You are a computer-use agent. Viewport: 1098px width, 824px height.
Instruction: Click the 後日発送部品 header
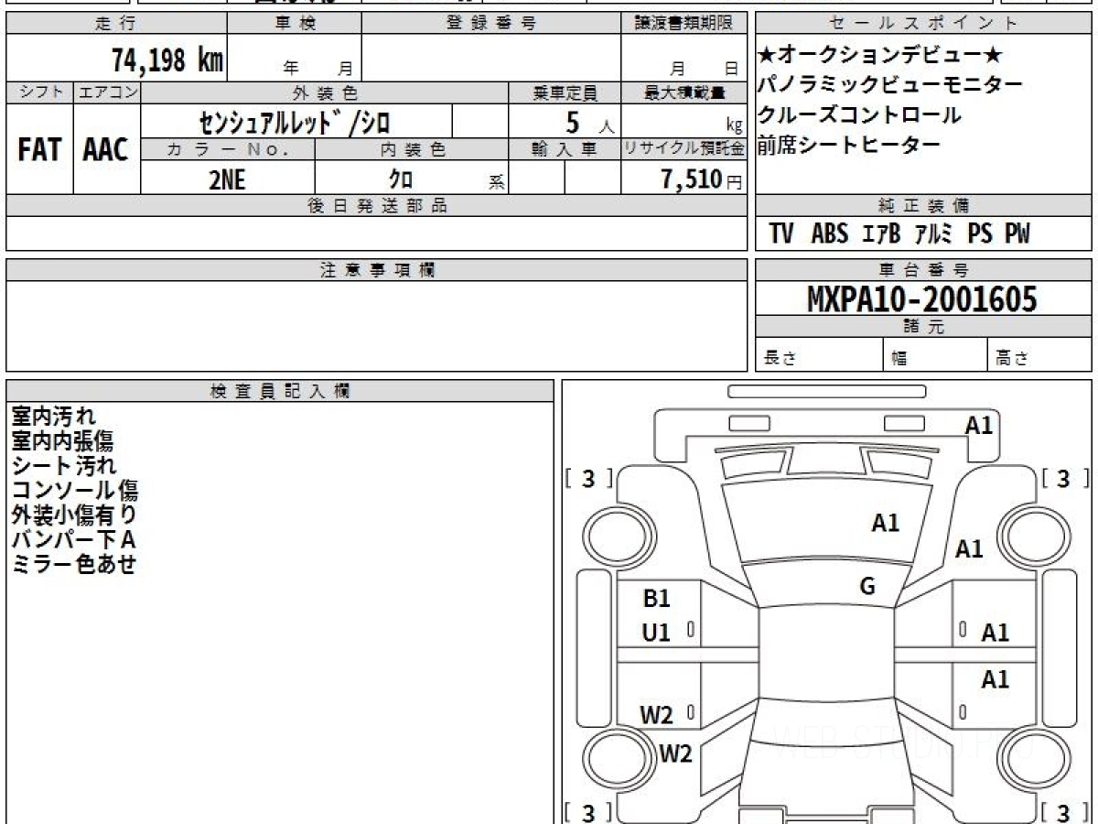[377, 206]
